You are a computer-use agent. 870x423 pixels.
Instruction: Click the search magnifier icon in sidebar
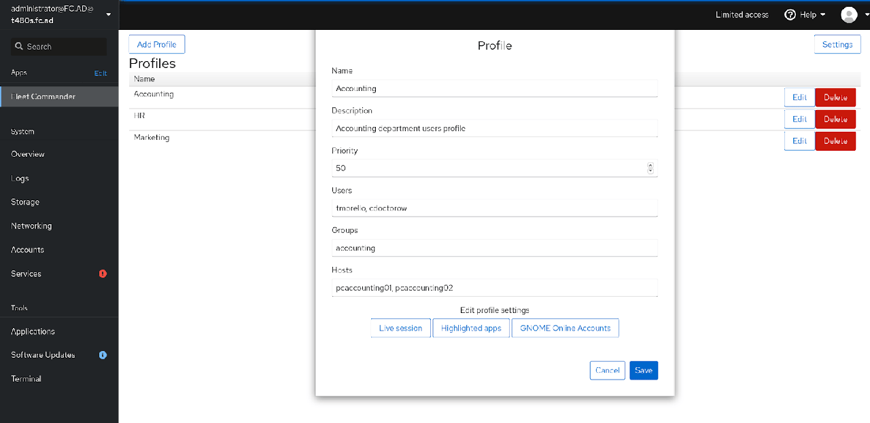(19, 47)
